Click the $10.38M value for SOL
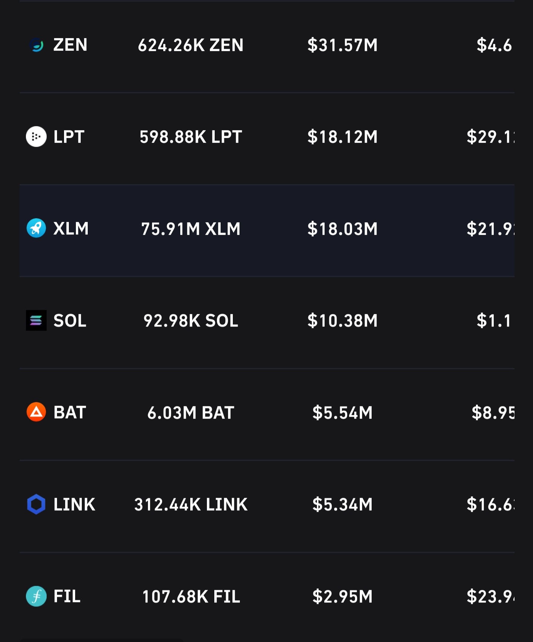 click(342, 321)
